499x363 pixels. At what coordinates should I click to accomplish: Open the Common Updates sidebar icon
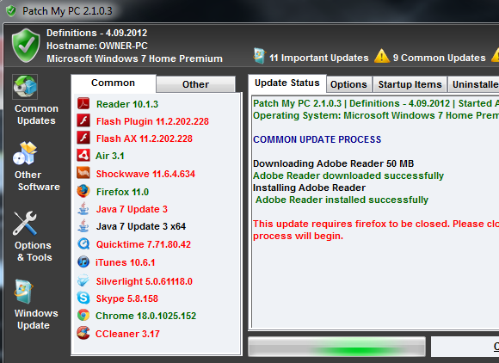click(x=25, y=87)
